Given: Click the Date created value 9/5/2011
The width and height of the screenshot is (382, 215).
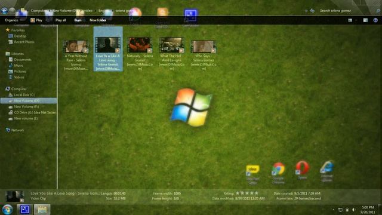Looking at the screenshot, I should point(307,193).
